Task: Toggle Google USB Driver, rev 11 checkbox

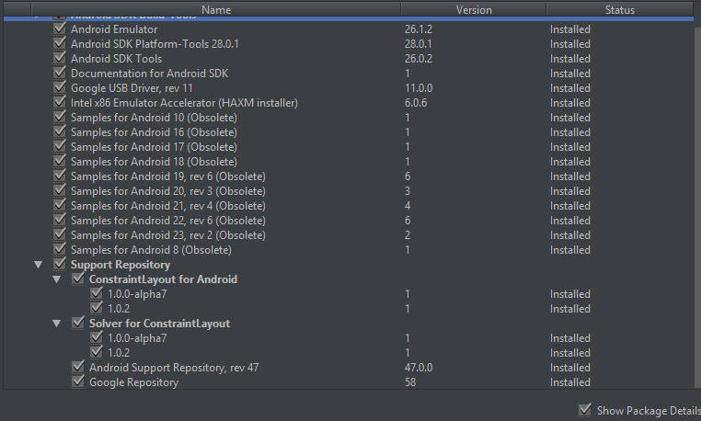Action: point(60,88)
